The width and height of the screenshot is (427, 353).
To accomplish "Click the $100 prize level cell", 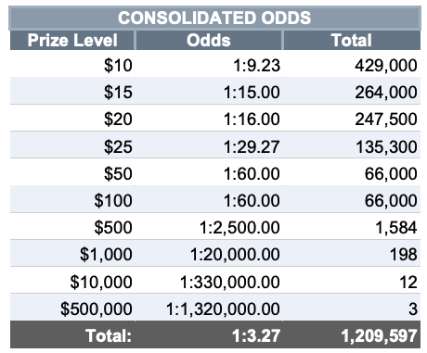I will point(72,200).
